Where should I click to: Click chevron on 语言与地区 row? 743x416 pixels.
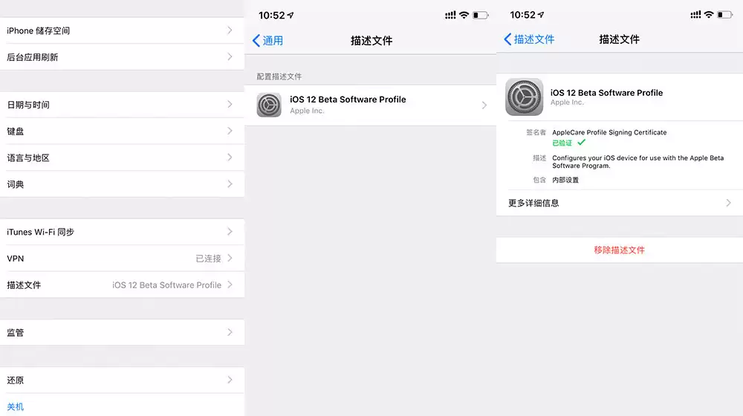[x=230, y=157]
